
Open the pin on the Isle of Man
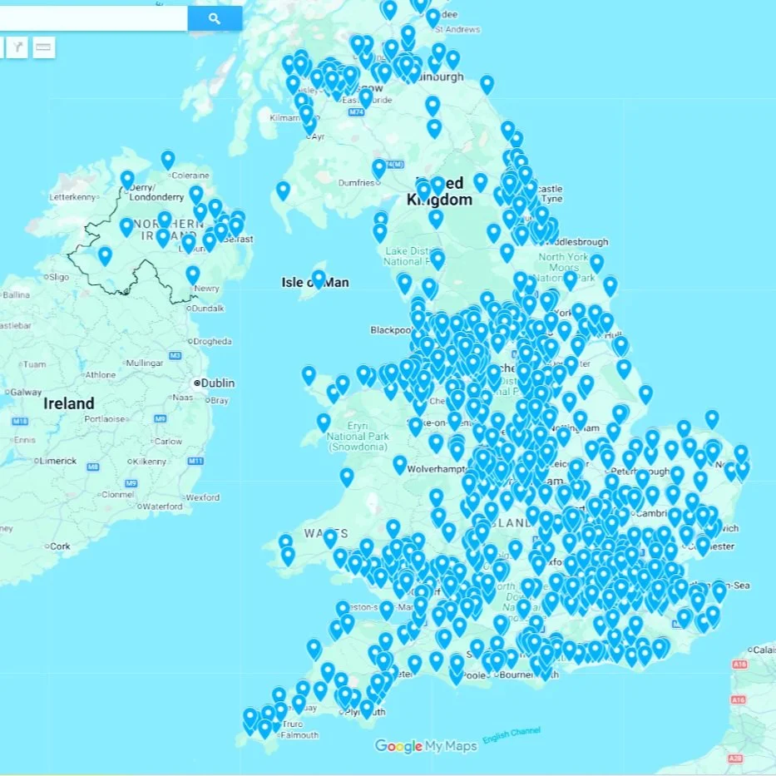(319, 279)
